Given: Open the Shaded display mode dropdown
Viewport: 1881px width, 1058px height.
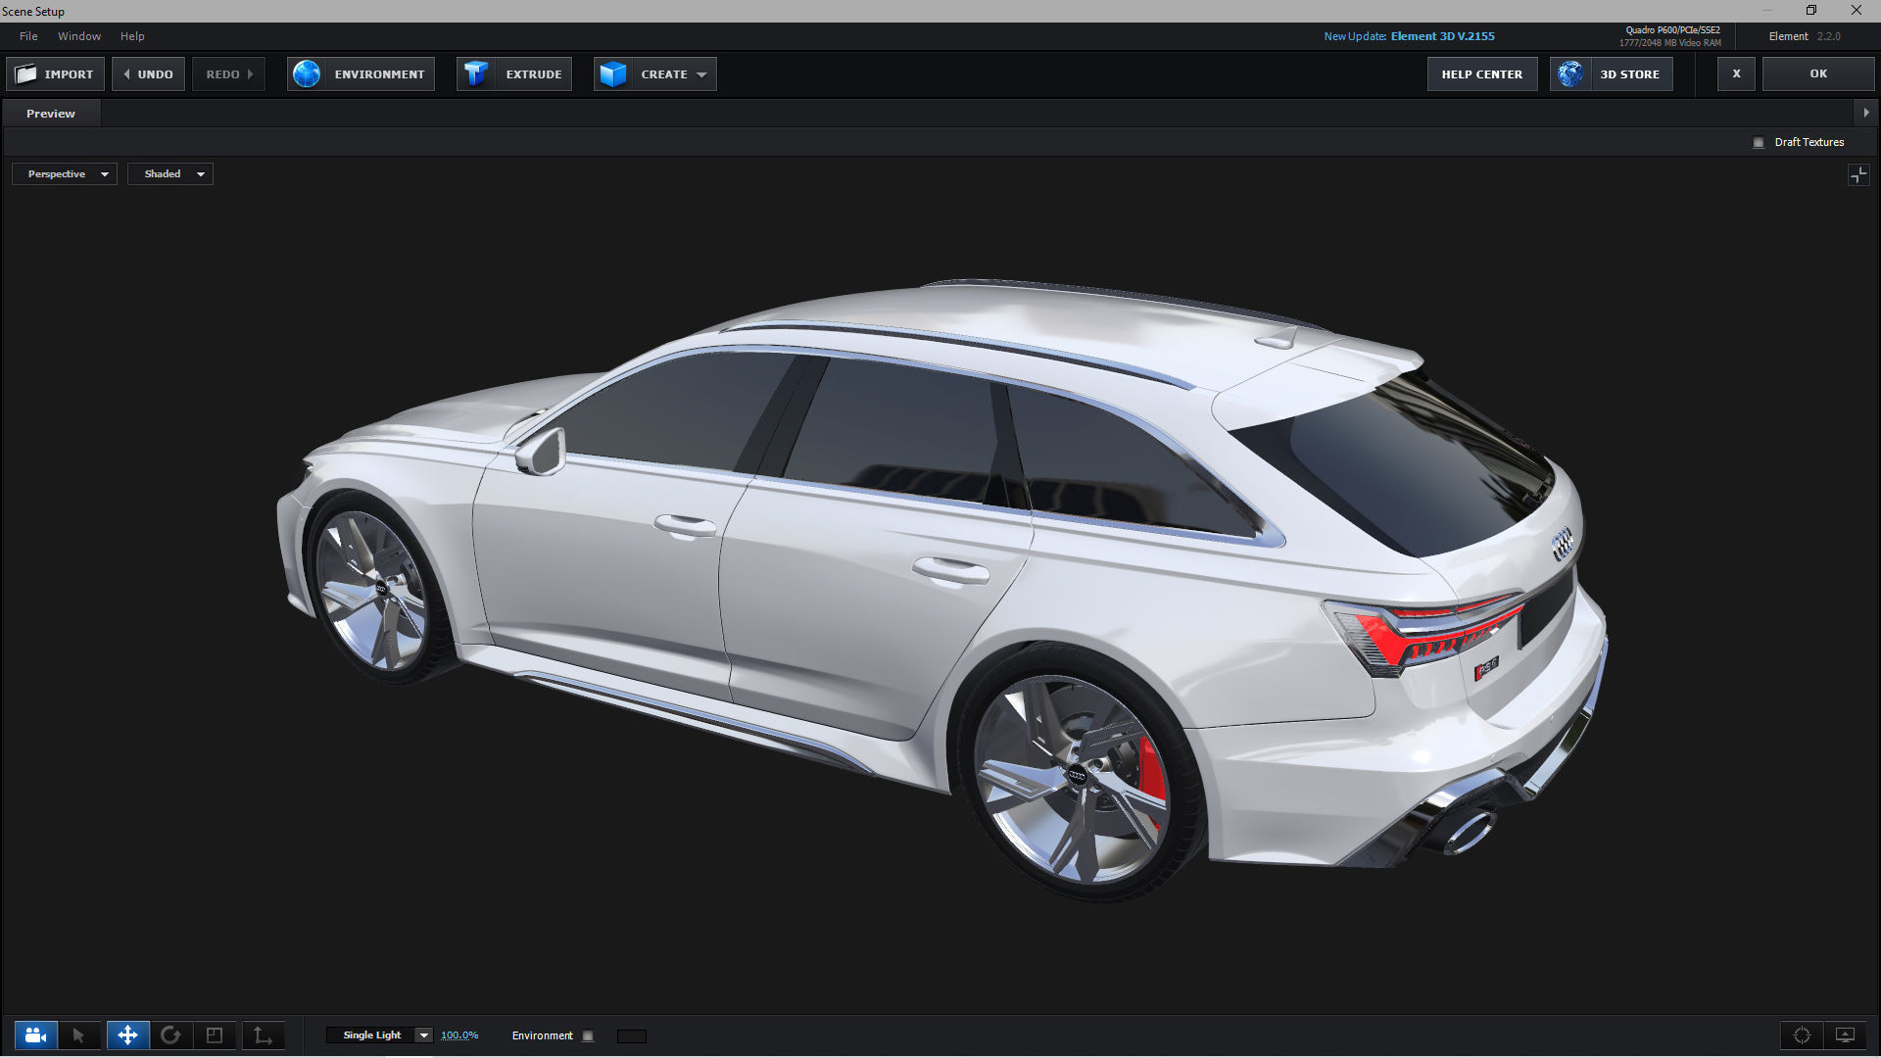Looking at the screenshot, I should (x=170, y=174).
